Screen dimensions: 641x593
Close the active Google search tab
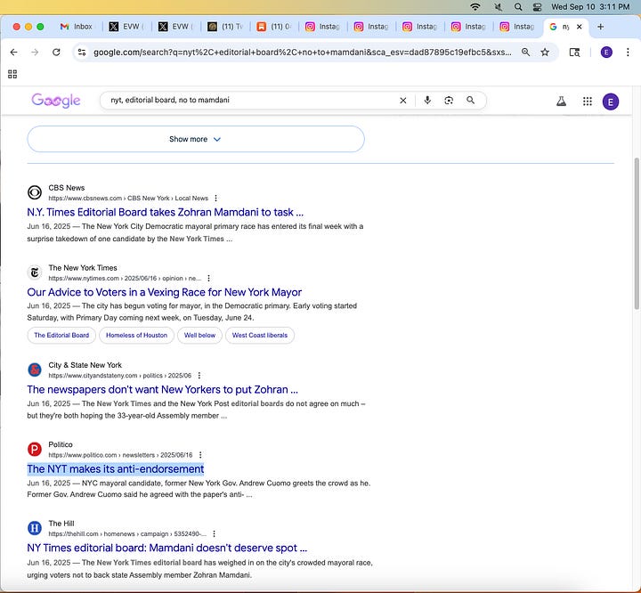[x=580, y=27]
